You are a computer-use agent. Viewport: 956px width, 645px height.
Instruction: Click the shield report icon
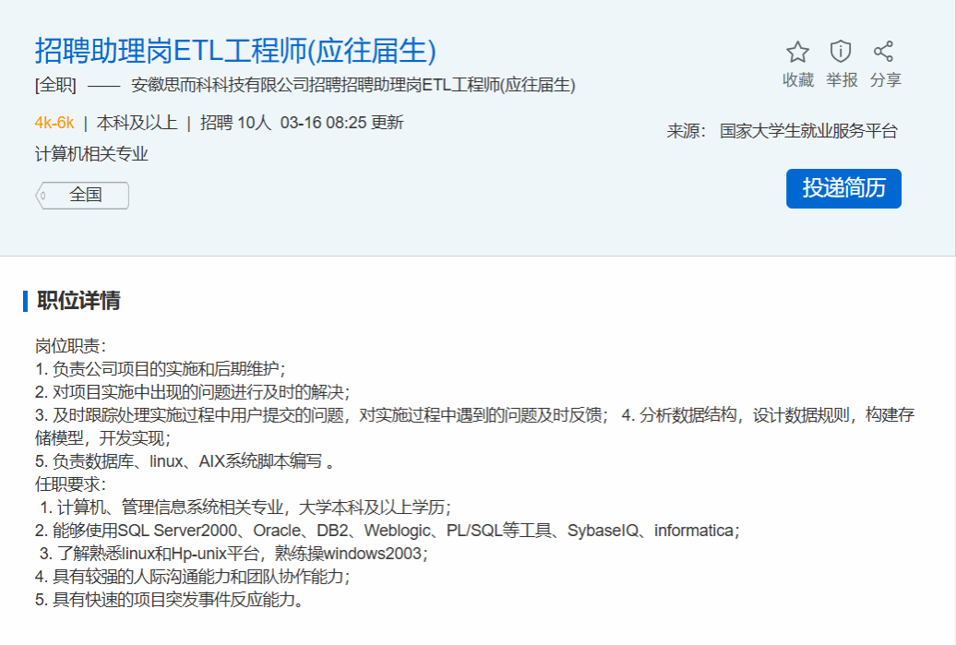click(841, 51)
